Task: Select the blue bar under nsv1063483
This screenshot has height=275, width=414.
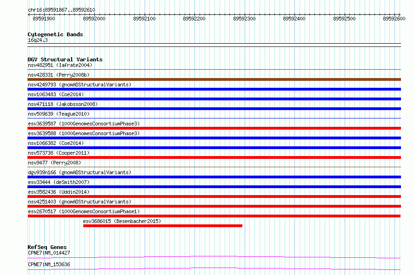Action: (x=214, y=99)
